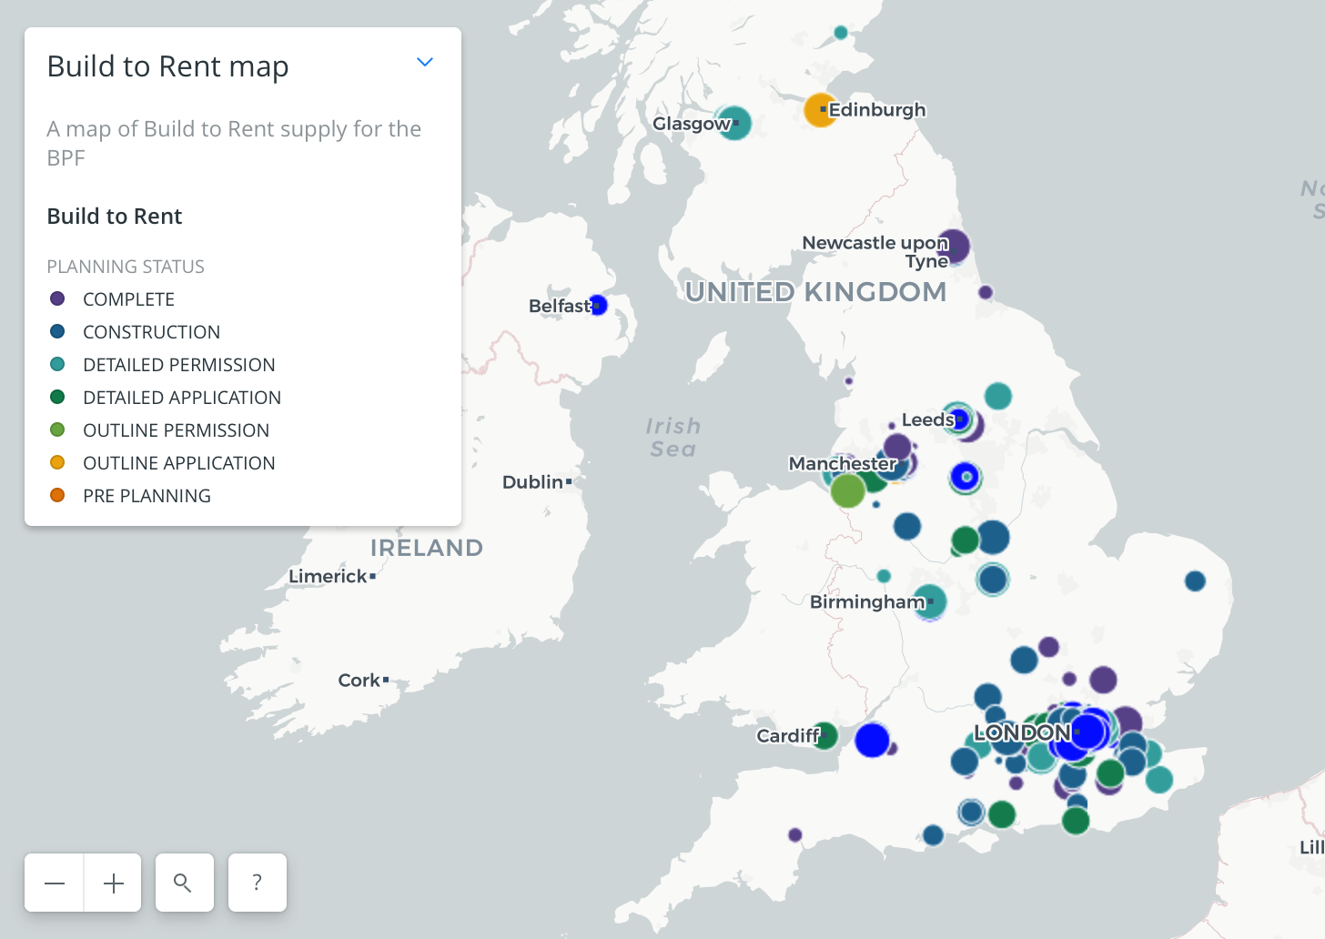The height and width of the screenshot is (939, 1325).
Task: Open the map search magnifier
Action: click(x=184, y=883)
